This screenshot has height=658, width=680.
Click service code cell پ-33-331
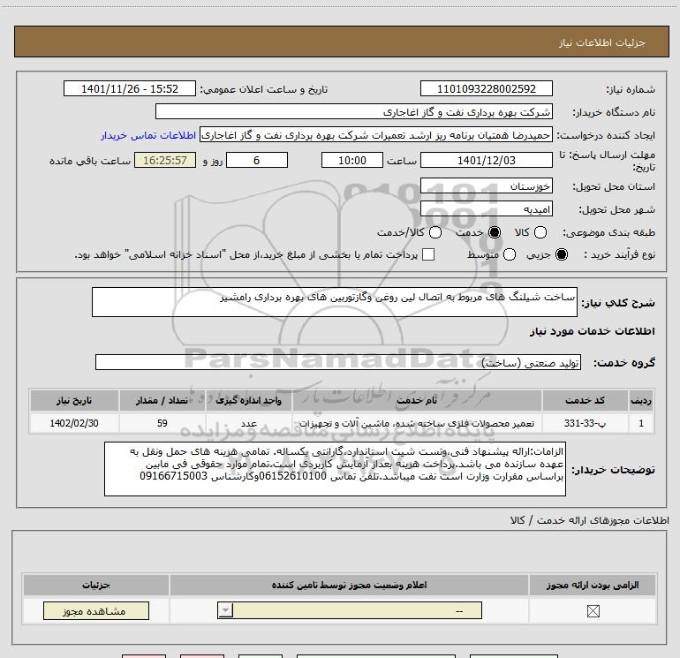tap(585, 423)
